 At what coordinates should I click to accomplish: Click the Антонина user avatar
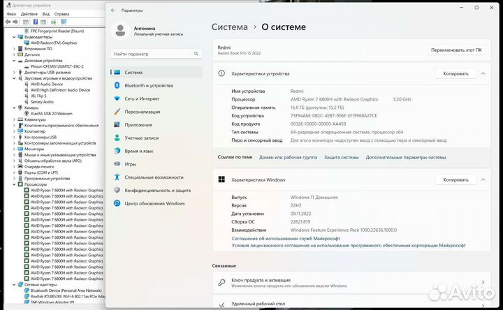(120, 31)
